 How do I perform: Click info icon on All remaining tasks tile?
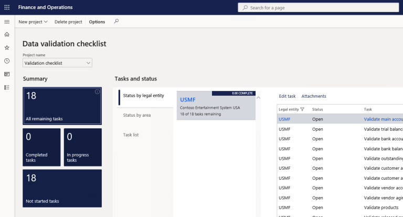click(97, 92)
